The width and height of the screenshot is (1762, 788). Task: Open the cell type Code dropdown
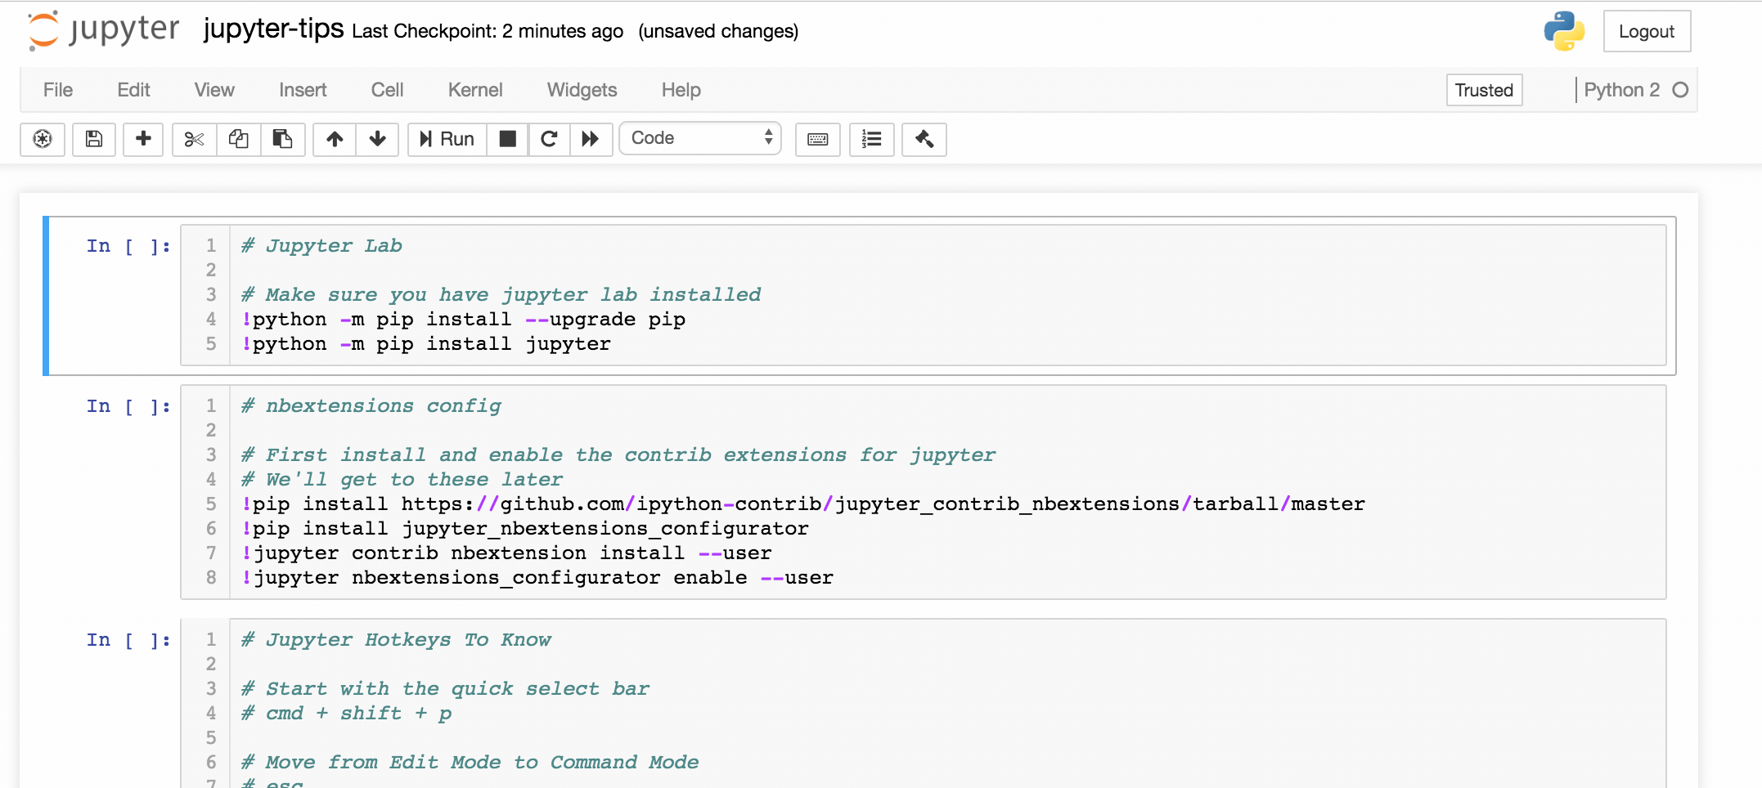[700, 138]
